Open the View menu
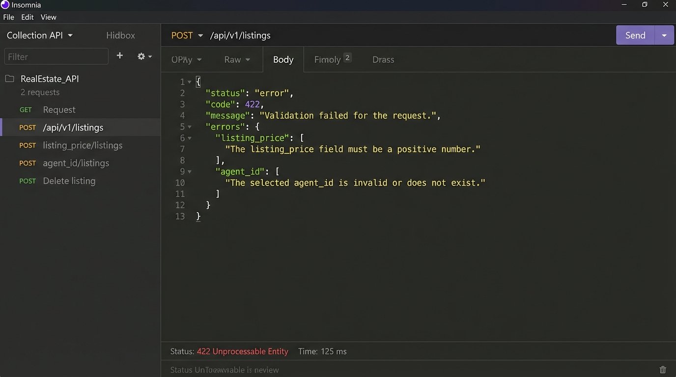The image size is (676, 377). point(48,17)
